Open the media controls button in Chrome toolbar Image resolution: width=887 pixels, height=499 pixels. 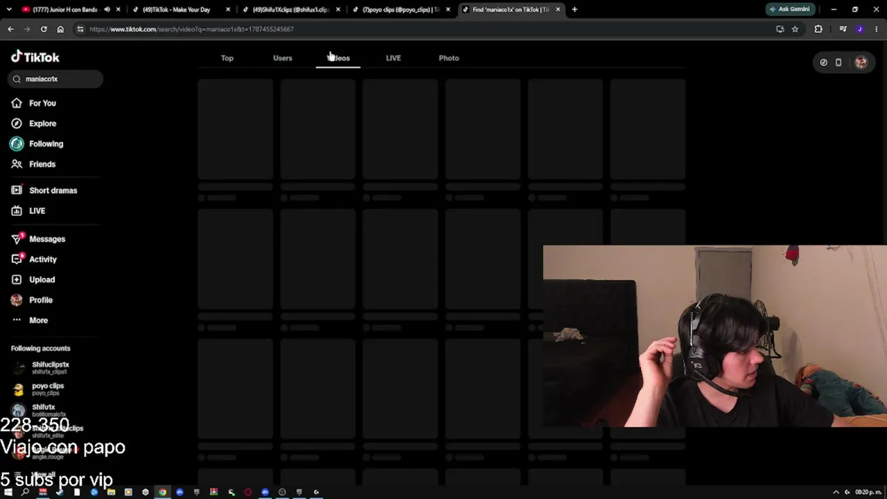click(843, 29)
